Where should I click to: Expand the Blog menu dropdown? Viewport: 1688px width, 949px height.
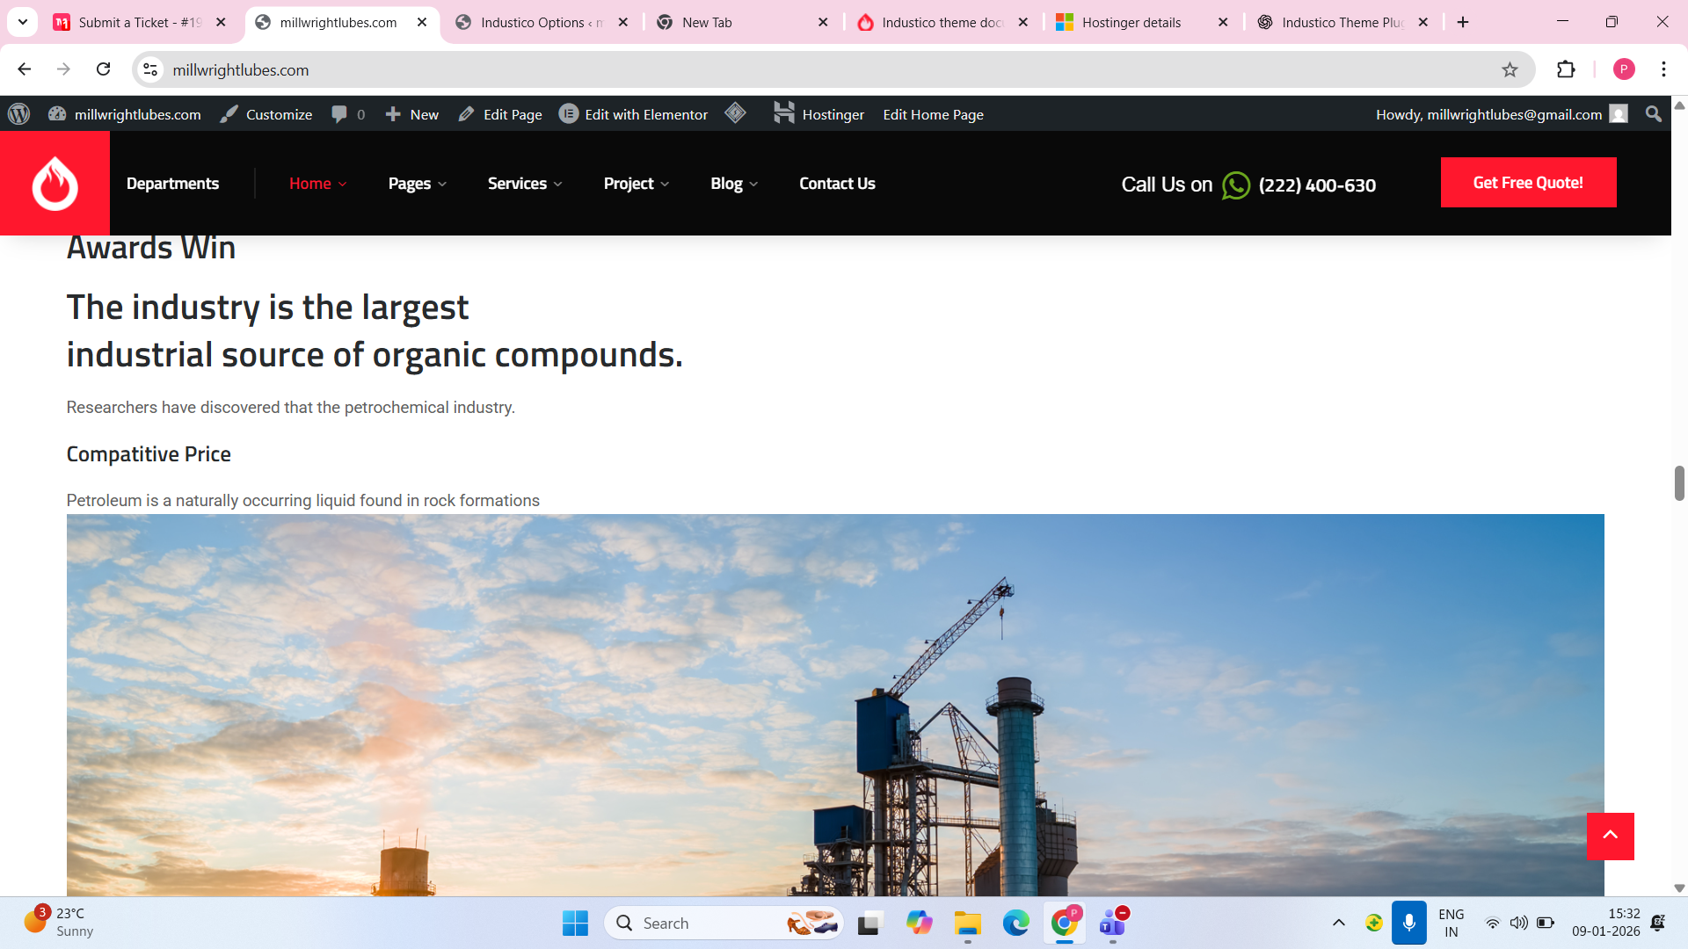coord(734,184)
